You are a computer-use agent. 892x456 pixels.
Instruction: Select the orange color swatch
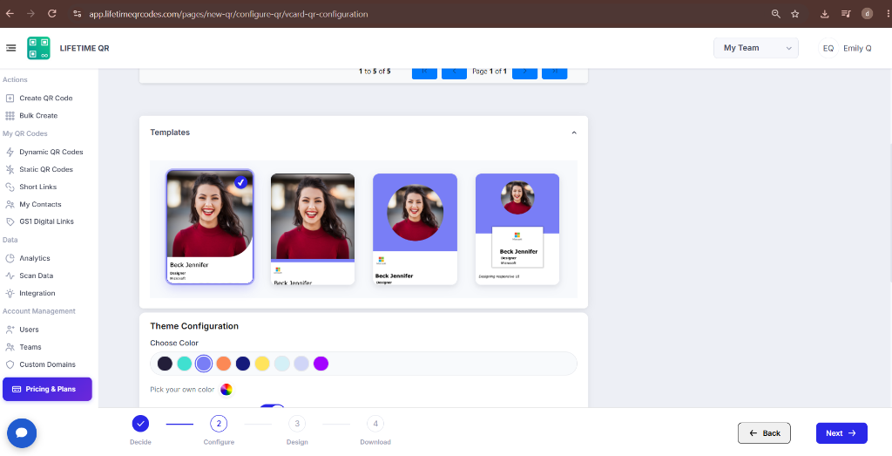click(x=224, y=364)
